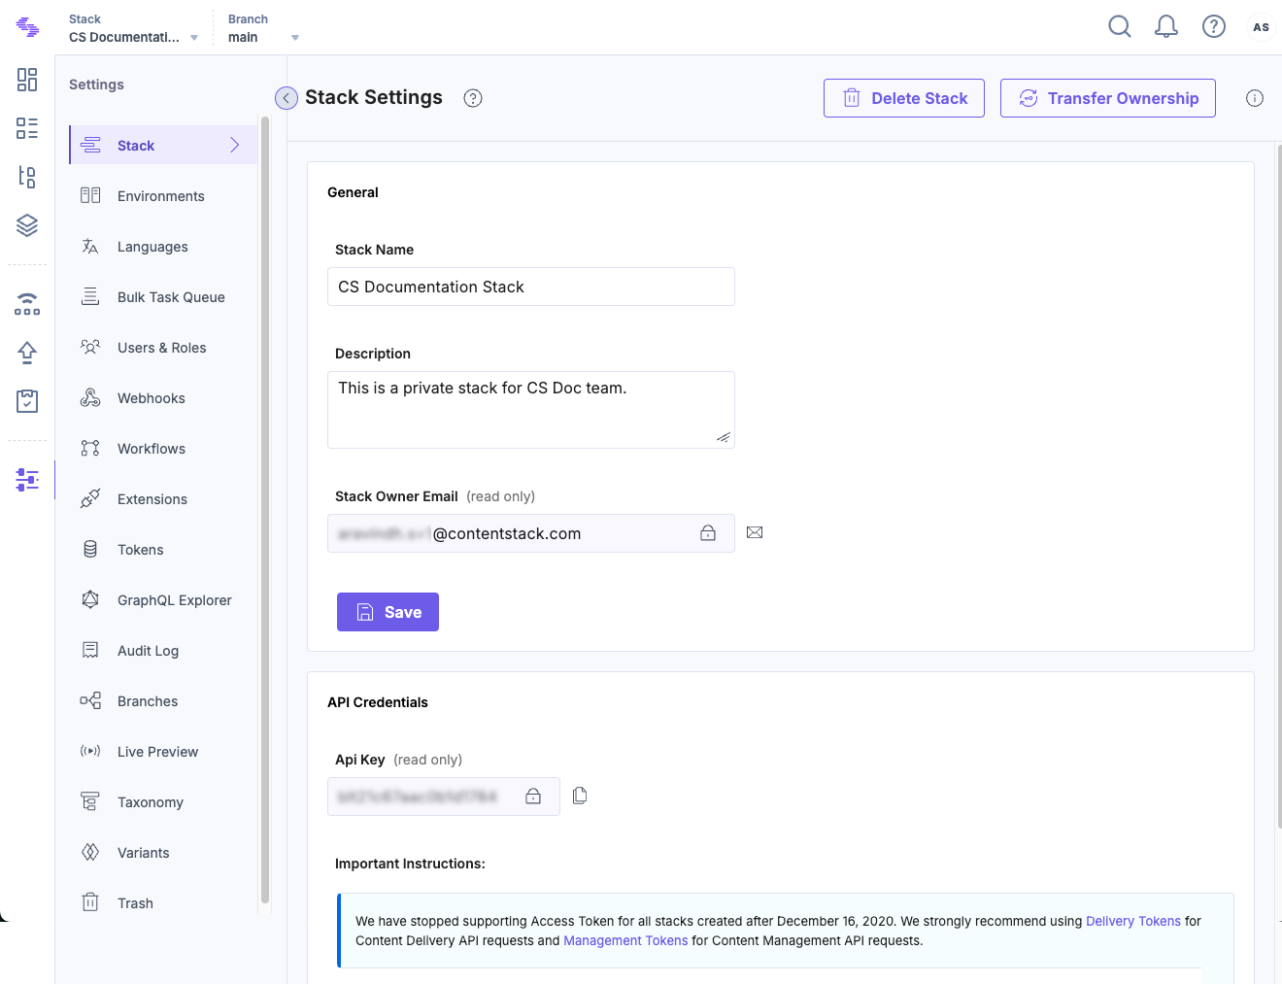Click lock icon in Api Key field
The image size is (1282, 984).
click(533, 797)
